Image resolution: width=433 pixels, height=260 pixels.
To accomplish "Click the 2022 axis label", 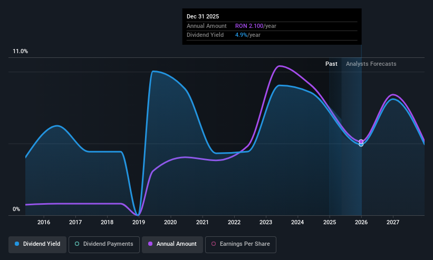I will [234, 222].
